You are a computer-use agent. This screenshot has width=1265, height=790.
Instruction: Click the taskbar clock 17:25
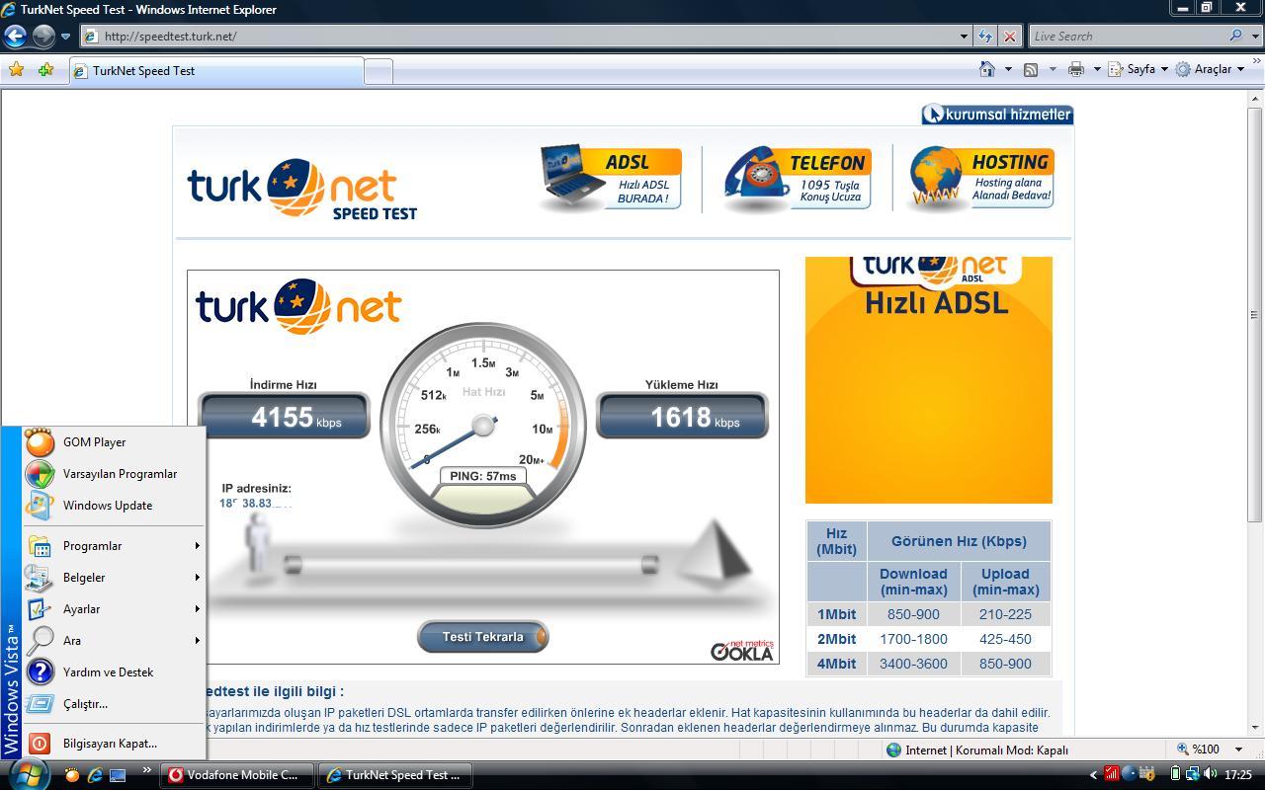click(1238, 776)
